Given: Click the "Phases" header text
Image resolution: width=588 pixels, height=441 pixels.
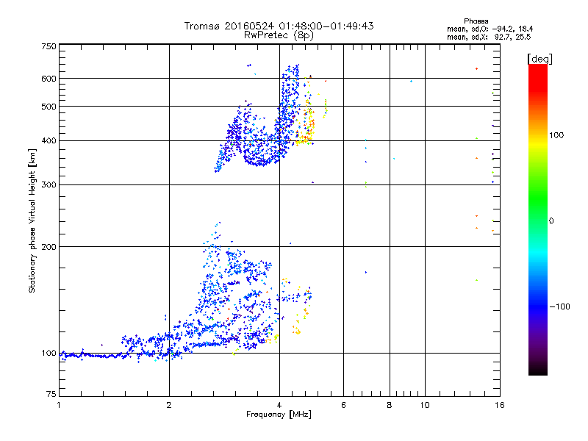Looking at the screenshot, I should [476, 21].
